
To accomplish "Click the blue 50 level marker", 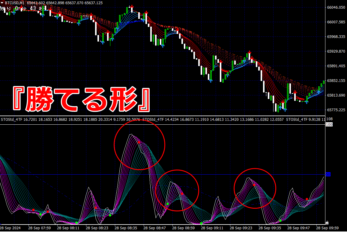I will (328, 174).
